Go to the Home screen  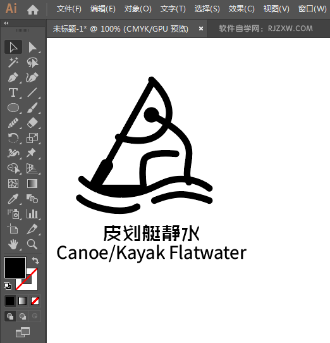[x=33, y=10]
